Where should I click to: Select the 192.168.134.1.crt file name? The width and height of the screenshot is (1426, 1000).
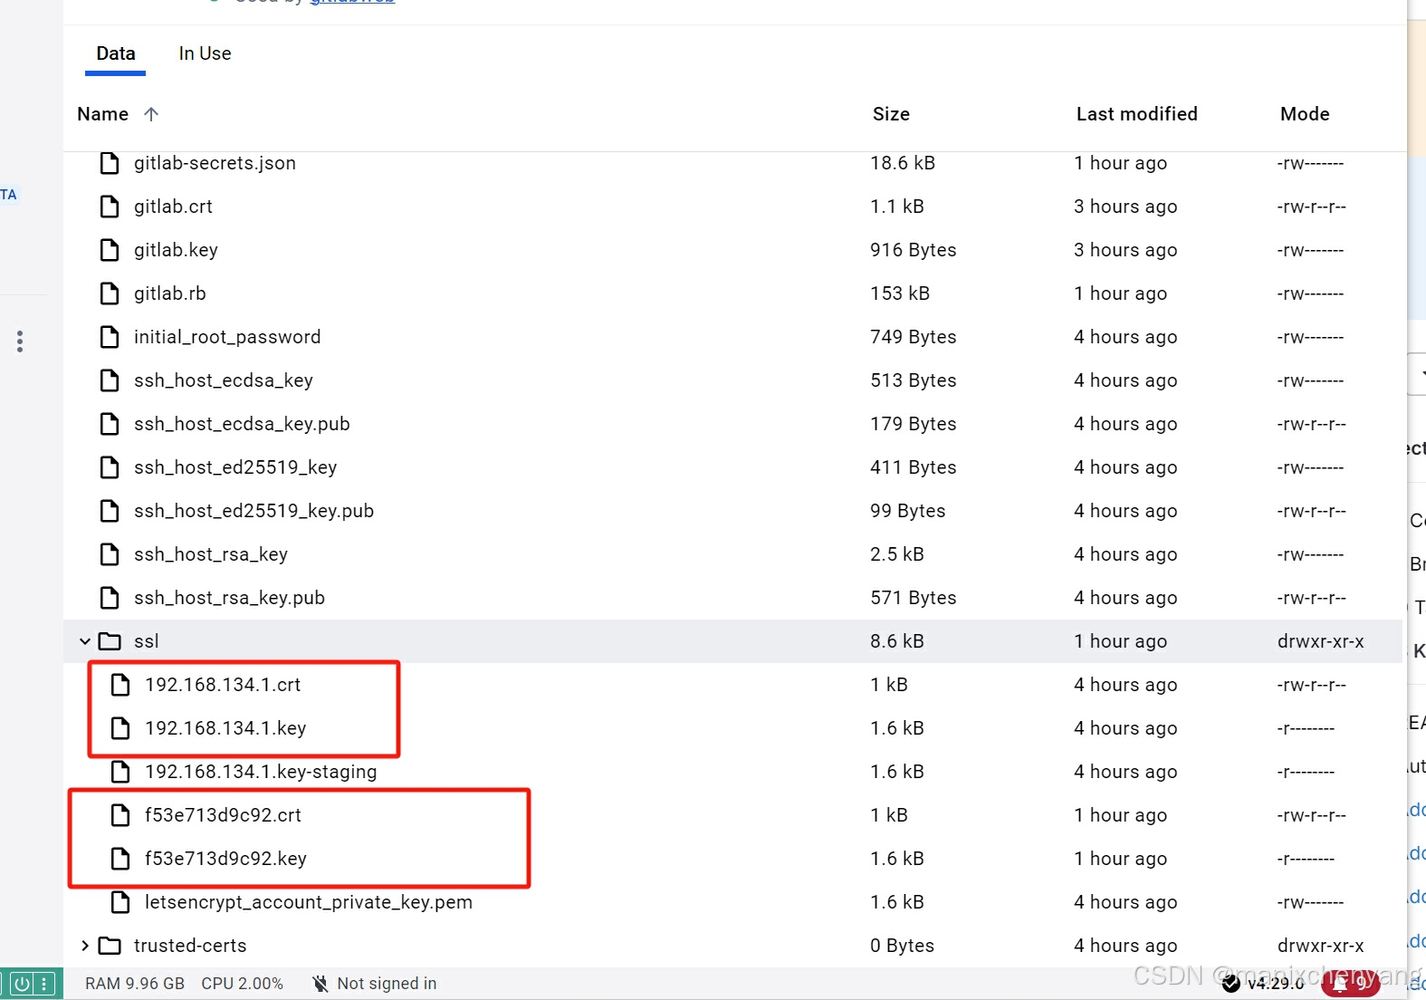(x=223, y=685)
